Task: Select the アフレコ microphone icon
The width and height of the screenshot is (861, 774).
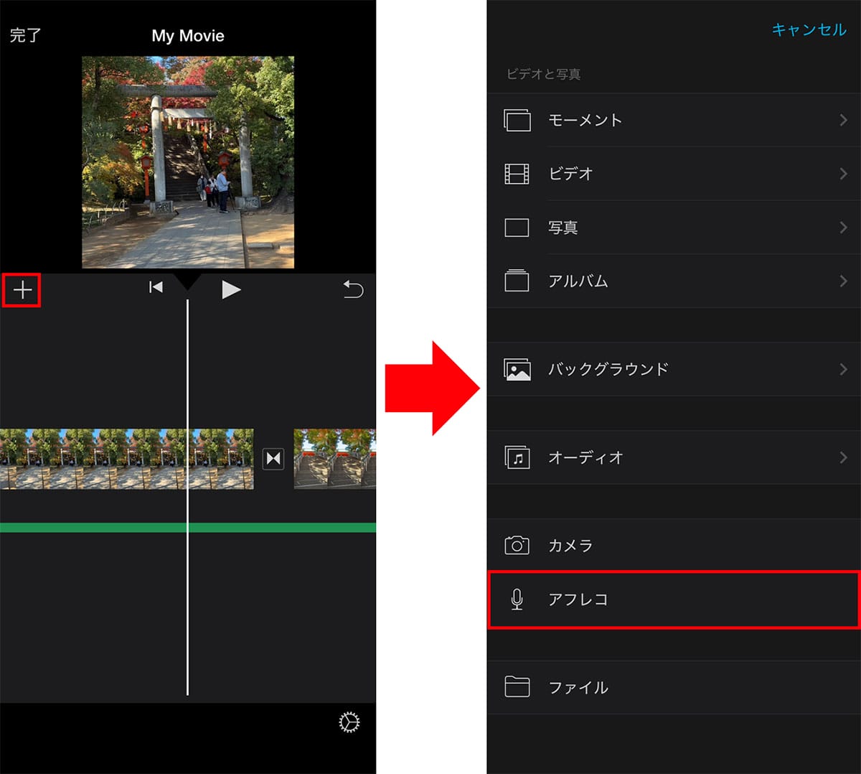Action: (517, 600)
